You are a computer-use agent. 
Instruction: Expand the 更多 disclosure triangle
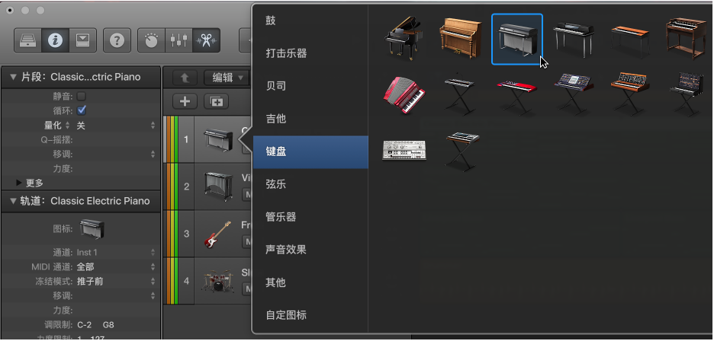point(19,183)
